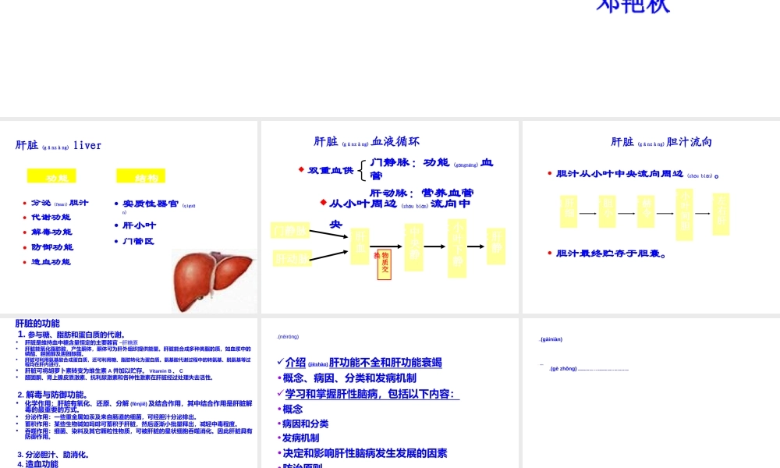The image size is (780, 468).
Task: Click red bullet before 胆汁最终贮存于胆囊
Action: pos(551,253)
